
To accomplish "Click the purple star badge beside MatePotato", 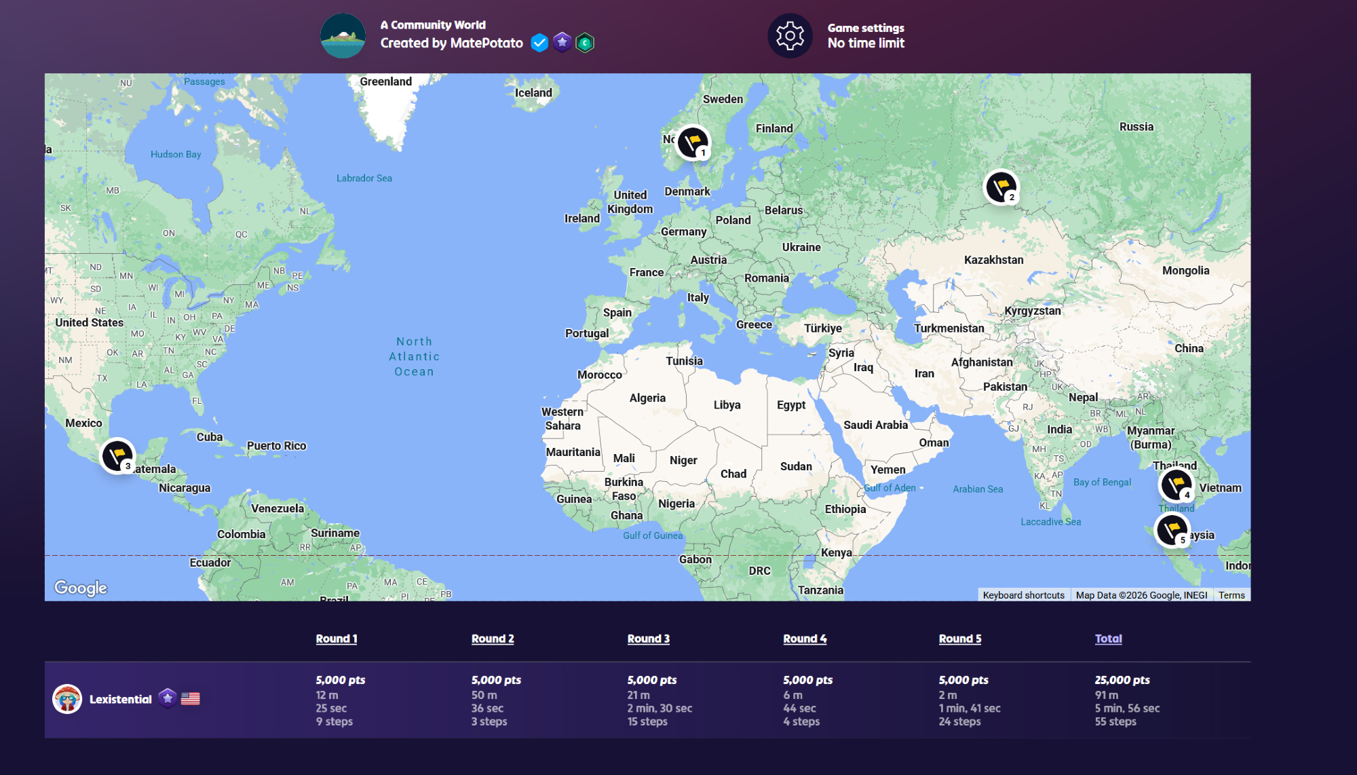I will tap(562, 42).
